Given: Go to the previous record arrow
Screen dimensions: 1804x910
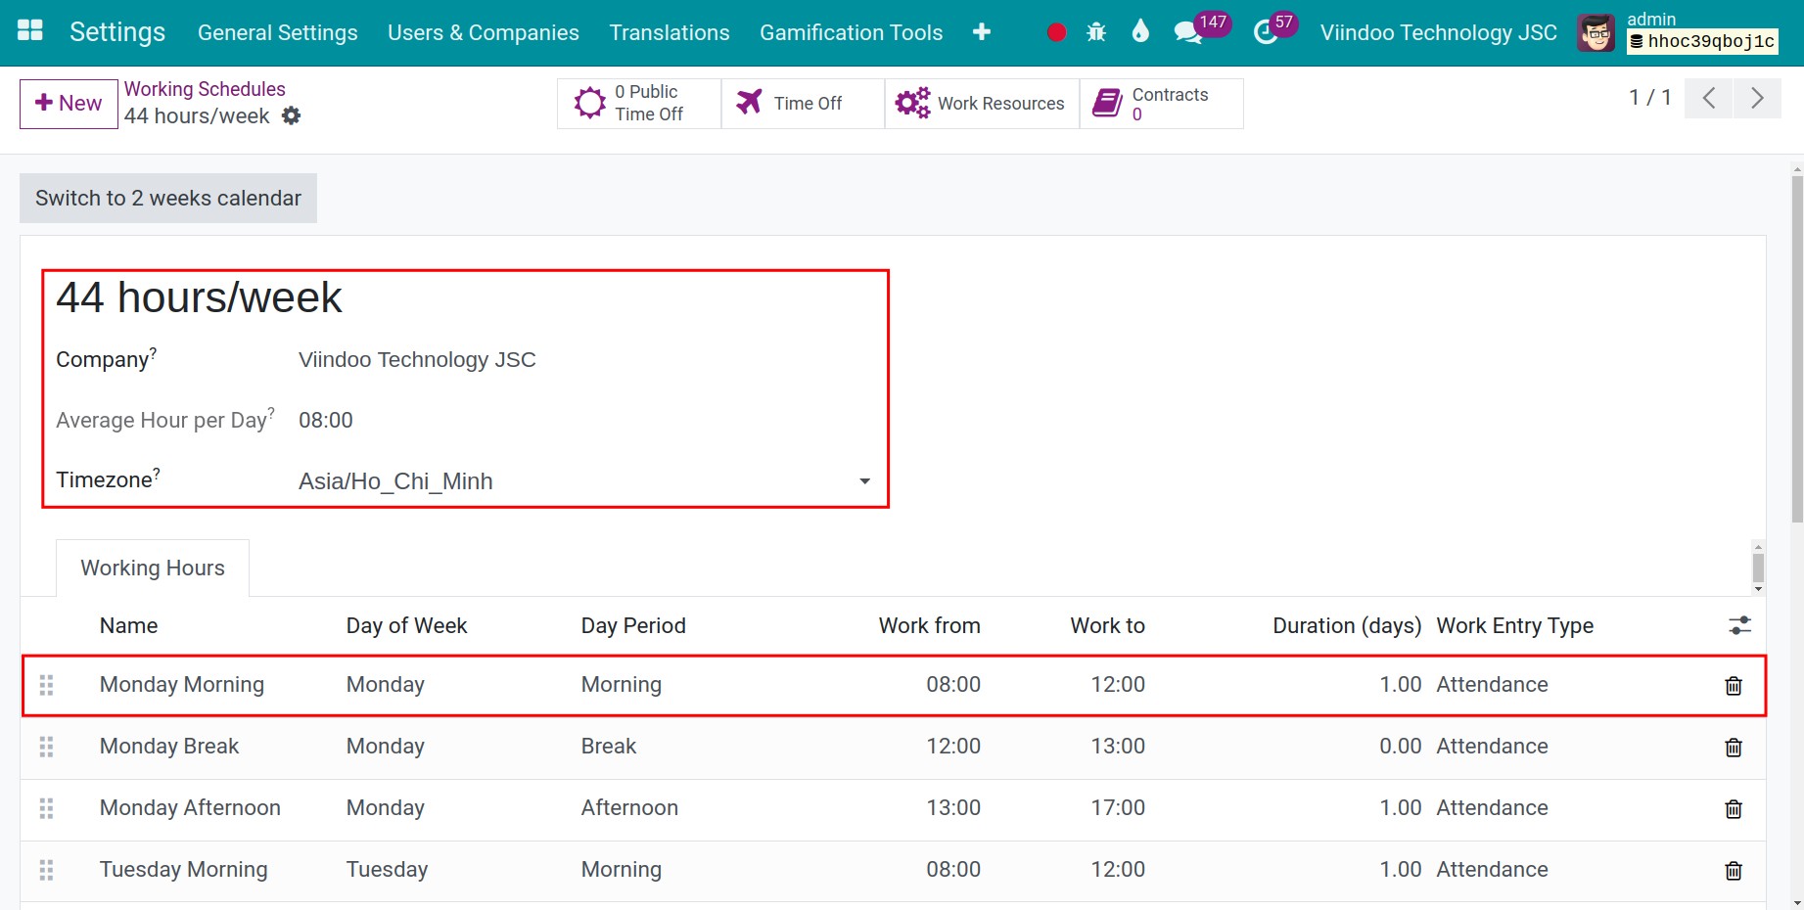Looking at the screenshot, I should [1709, 98].
